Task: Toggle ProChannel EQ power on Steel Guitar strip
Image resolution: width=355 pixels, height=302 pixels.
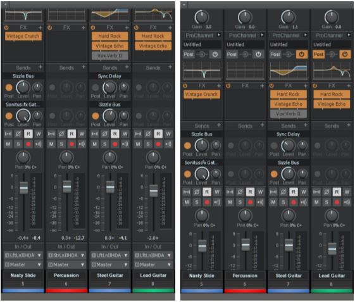Action: coord(301,54)
